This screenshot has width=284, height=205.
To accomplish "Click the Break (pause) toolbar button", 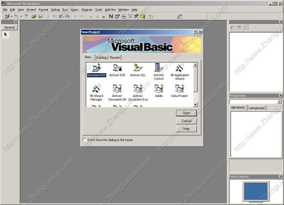I will (98, 17).
